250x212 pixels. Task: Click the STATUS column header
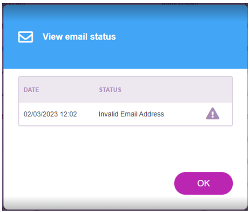[x=110, y=90]
